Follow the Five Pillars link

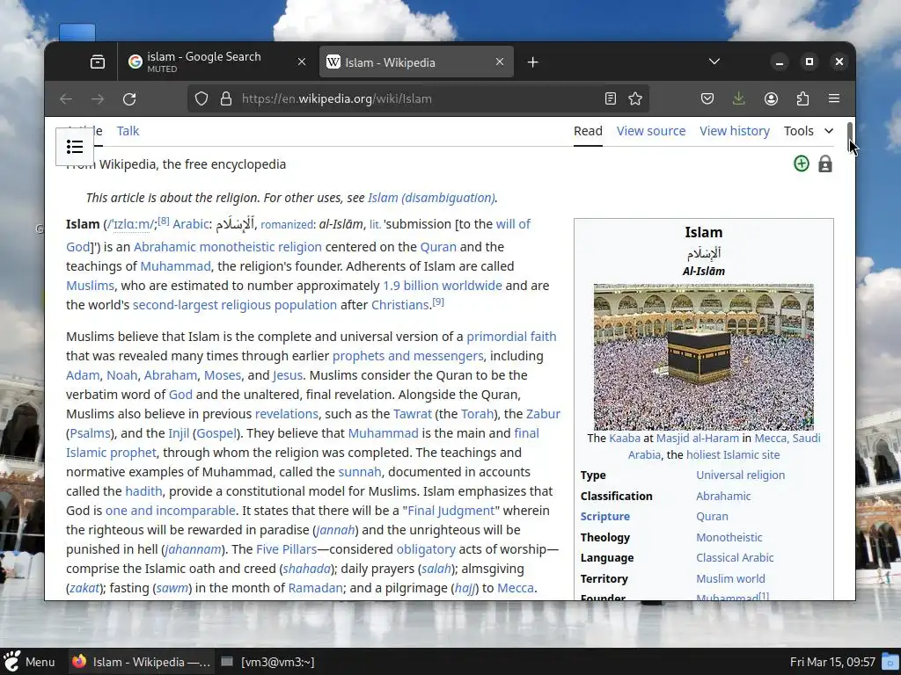[286, 549]
